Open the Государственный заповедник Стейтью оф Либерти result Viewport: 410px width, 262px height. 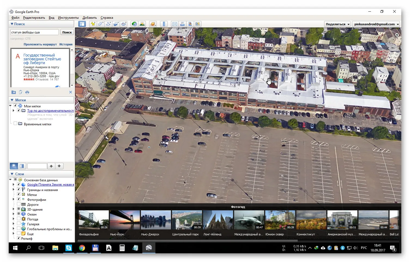point(42,59)
